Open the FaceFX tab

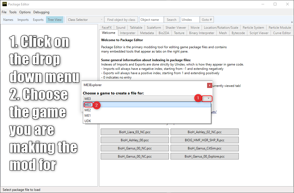point(107,27)
